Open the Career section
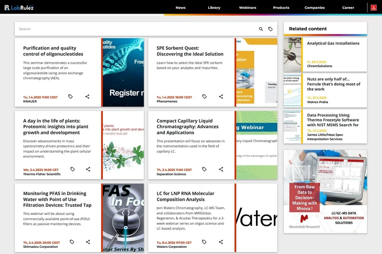This screenshot has width=382, height=254. (348, 7)
